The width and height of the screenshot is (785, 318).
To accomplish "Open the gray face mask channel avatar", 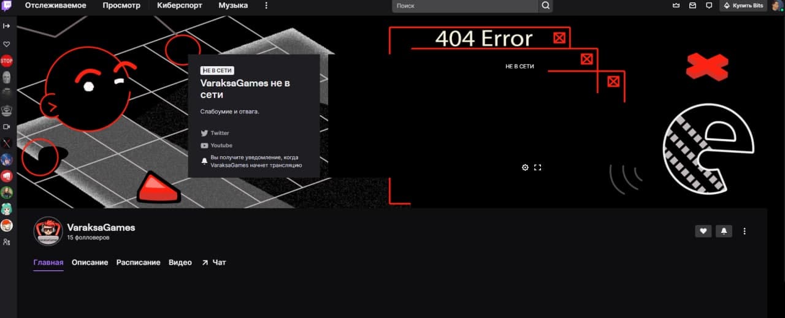I will click(x=7, y=77).
